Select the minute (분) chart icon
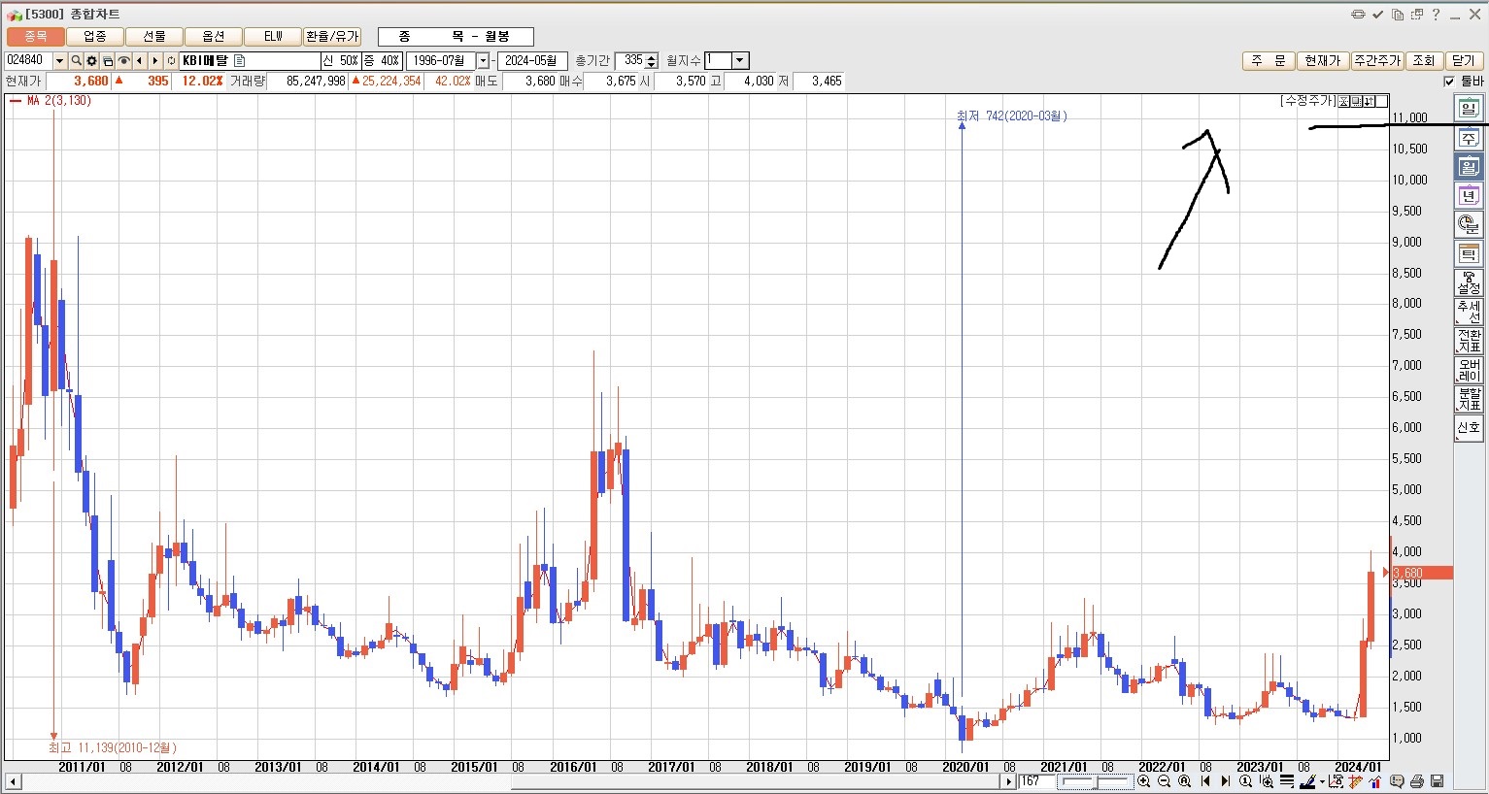Screen dimensions: 1489x794 (x=1468, y=225)
